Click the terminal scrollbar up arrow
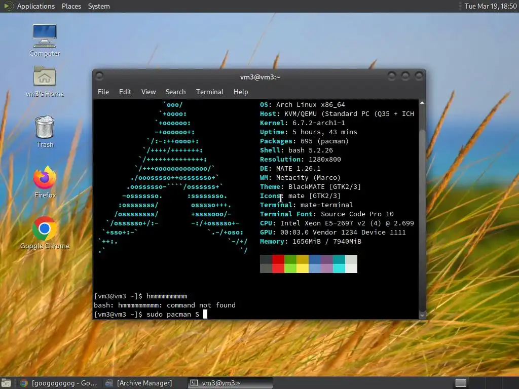This screenshot has width=519, height=389. tap(422, 103)
